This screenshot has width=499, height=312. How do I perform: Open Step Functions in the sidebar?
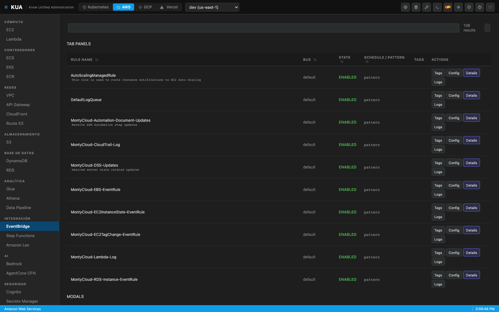[30, 236]
